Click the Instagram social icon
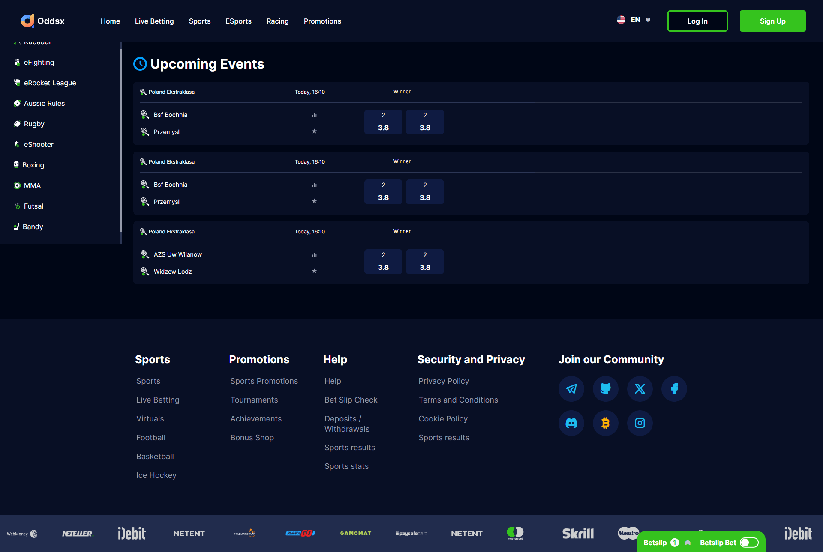The height and width of the screenshot is (552, 823). tap(640, 423)
